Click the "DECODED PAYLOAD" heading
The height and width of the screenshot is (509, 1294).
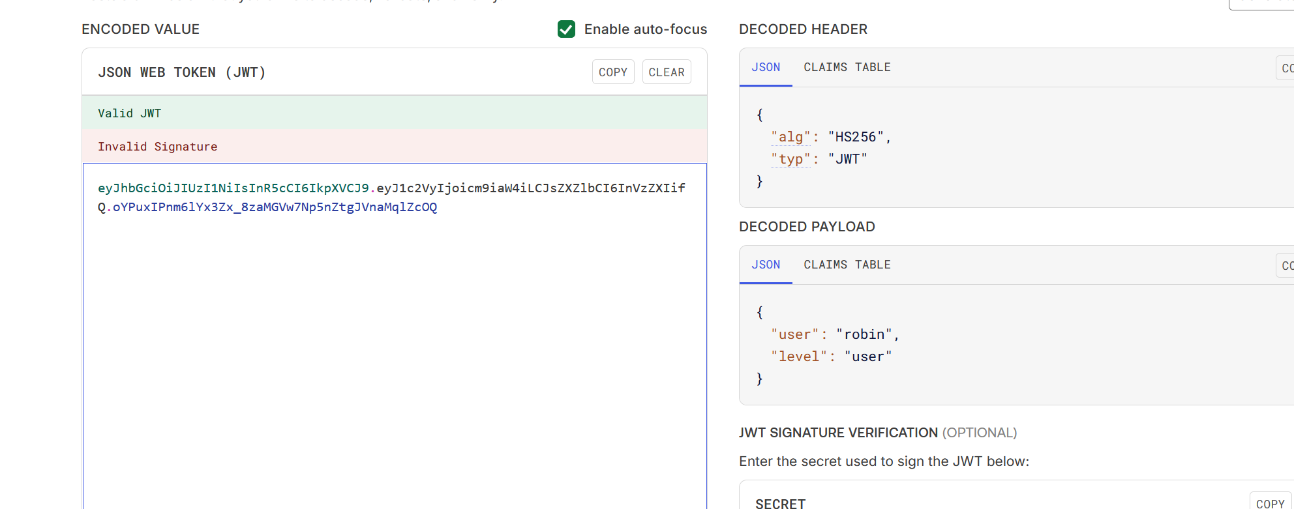tap(807, 227)
